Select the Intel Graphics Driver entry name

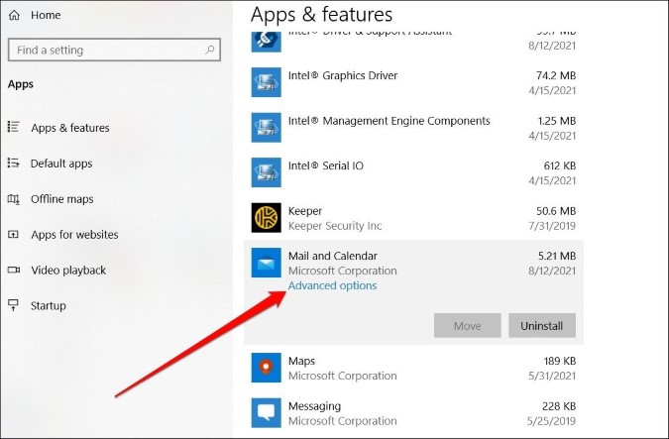tap(343, 75)
